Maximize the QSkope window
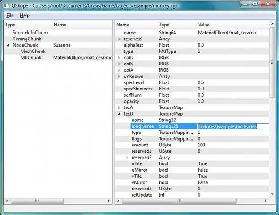279x215 pixels. click(255, 4)
